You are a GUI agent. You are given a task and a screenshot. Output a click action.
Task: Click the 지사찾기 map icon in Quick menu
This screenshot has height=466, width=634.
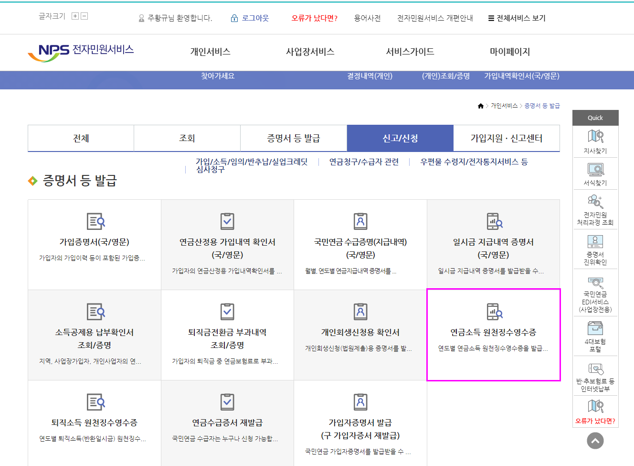[595, 137]
